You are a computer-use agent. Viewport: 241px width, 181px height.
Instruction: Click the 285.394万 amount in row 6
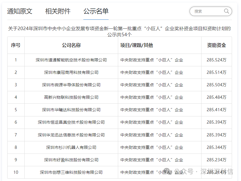[216, 122]
